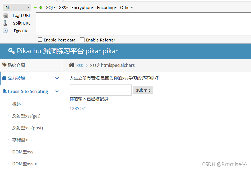Open 概述 under Cross-Site Scripting

coord(16,104)
